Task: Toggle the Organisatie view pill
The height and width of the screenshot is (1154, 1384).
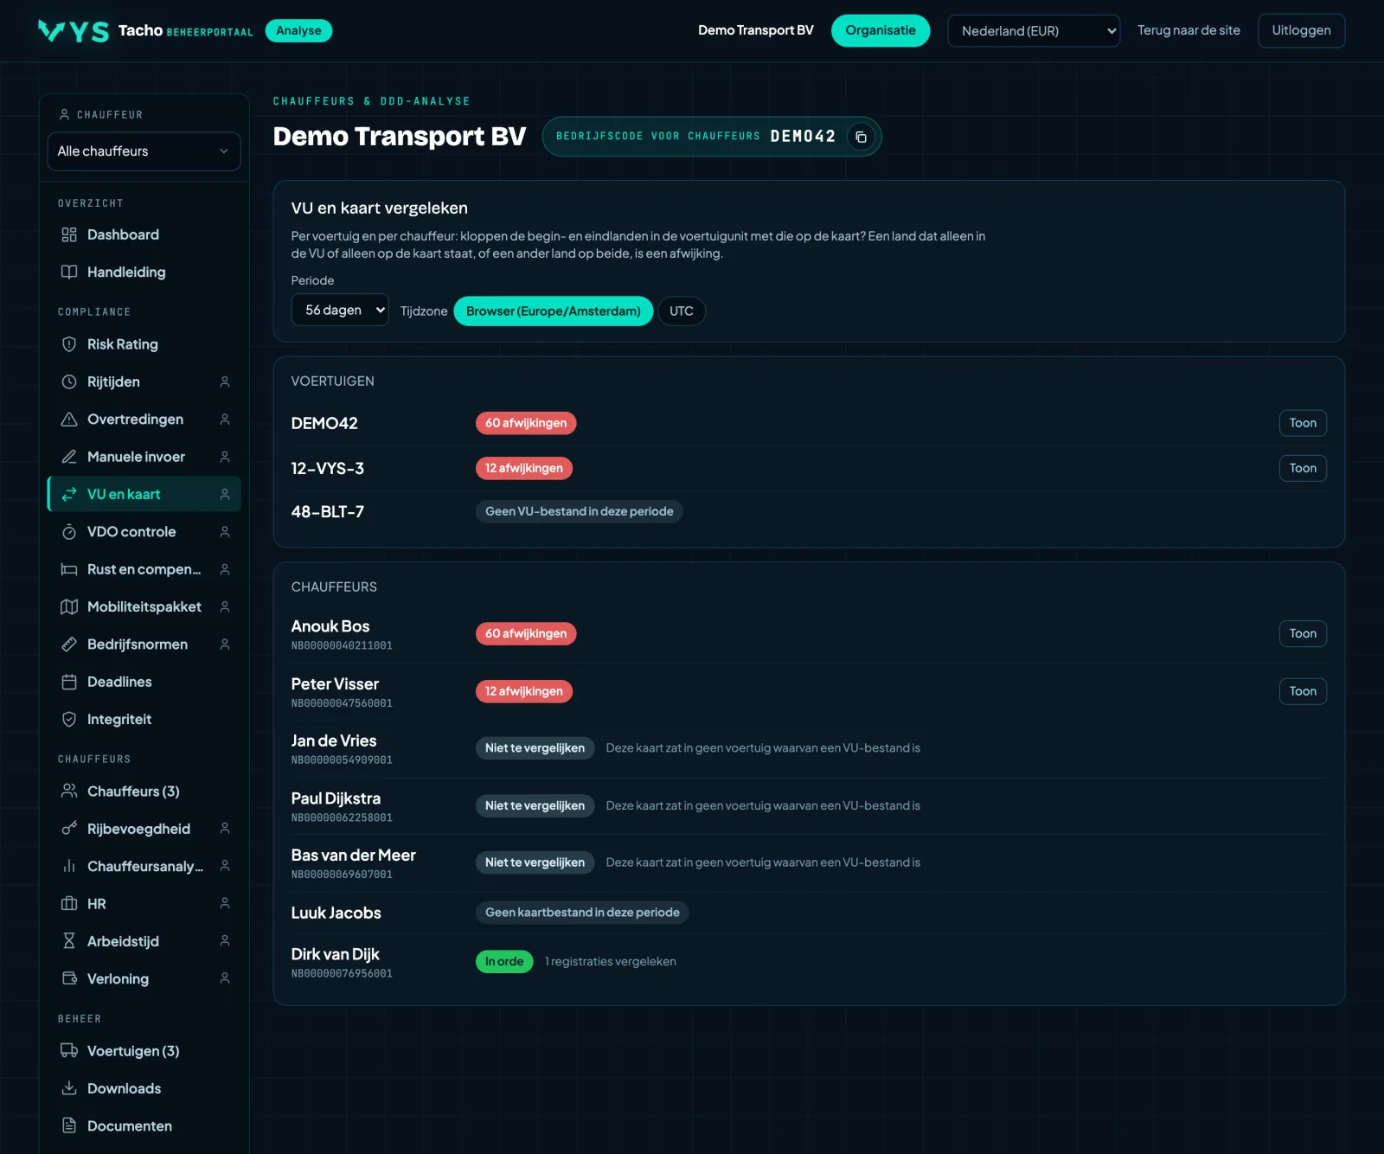Action: point(881,30)
